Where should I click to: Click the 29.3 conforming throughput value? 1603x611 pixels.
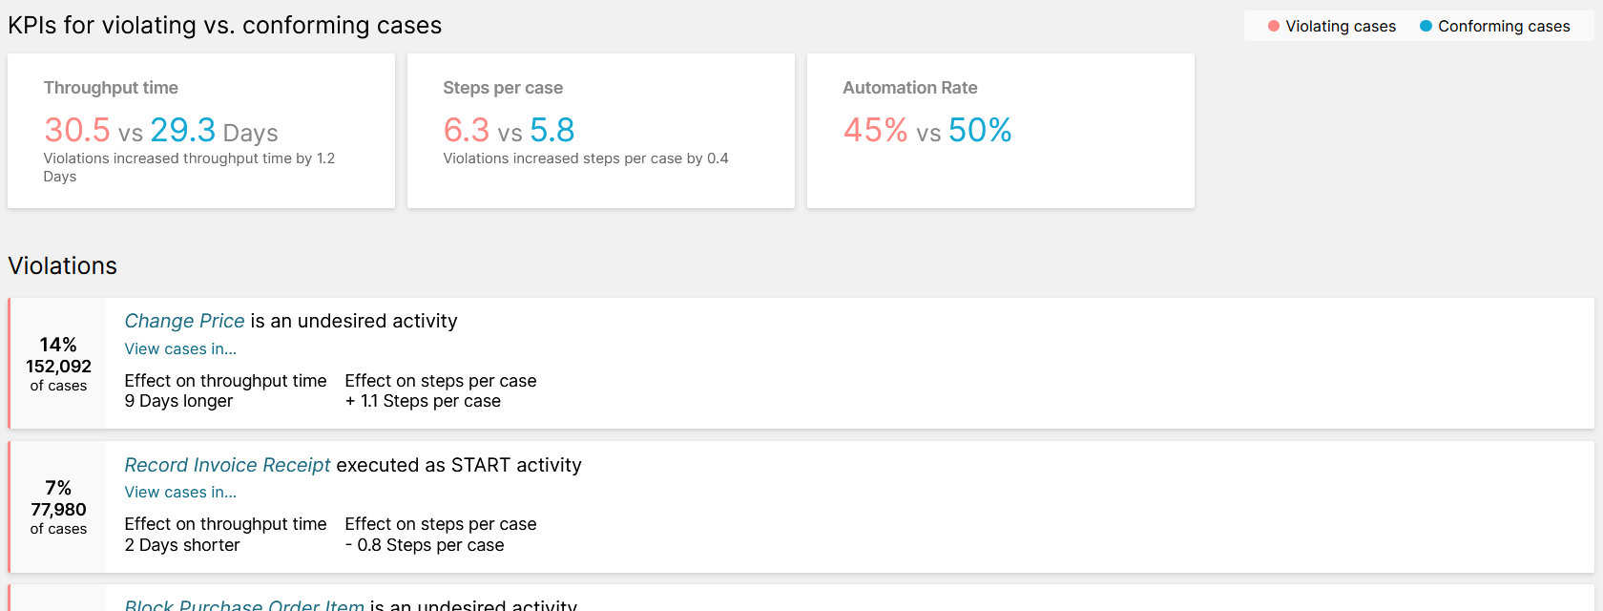pyautogui.click(x=182, y=130)
